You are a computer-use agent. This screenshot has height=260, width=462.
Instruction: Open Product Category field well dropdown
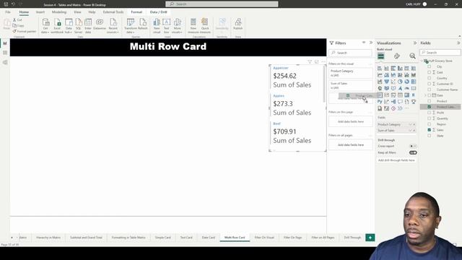click(x=410, y=124)
